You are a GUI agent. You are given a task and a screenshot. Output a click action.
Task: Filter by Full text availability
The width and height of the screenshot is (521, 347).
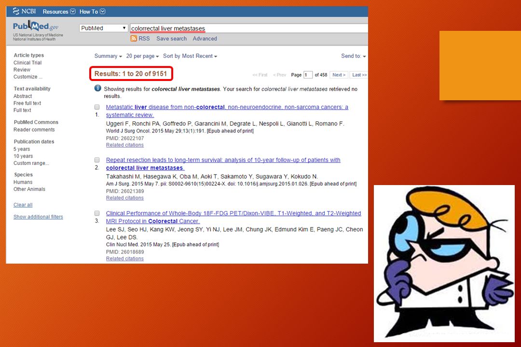tap(22, 110)
